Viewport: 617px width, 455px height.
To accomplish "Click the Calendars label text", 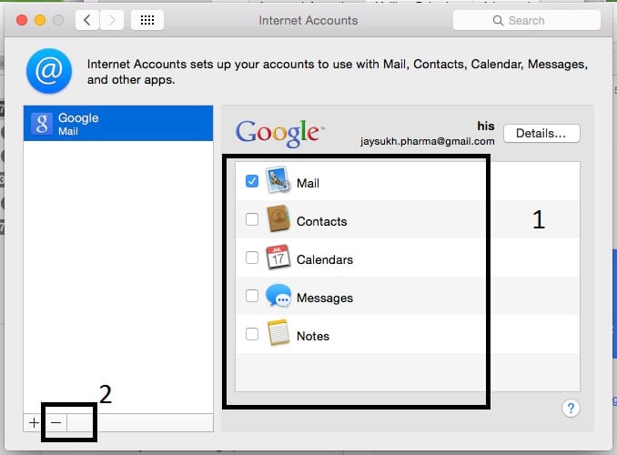I will coord(325,259).
